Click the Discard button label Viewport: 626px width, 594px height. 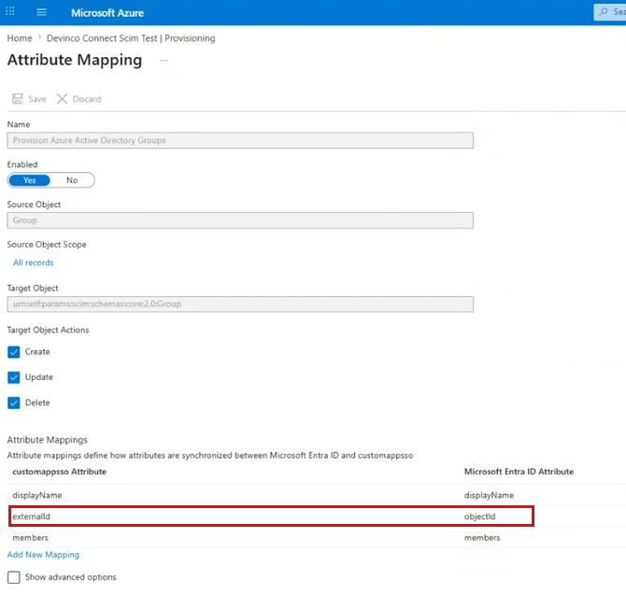coord(87,99)
